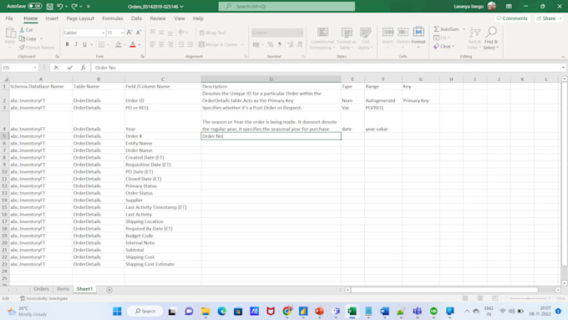Click the Percent Style icon
Viewport: 568px width, 320px height.
[x=271, y=44]
